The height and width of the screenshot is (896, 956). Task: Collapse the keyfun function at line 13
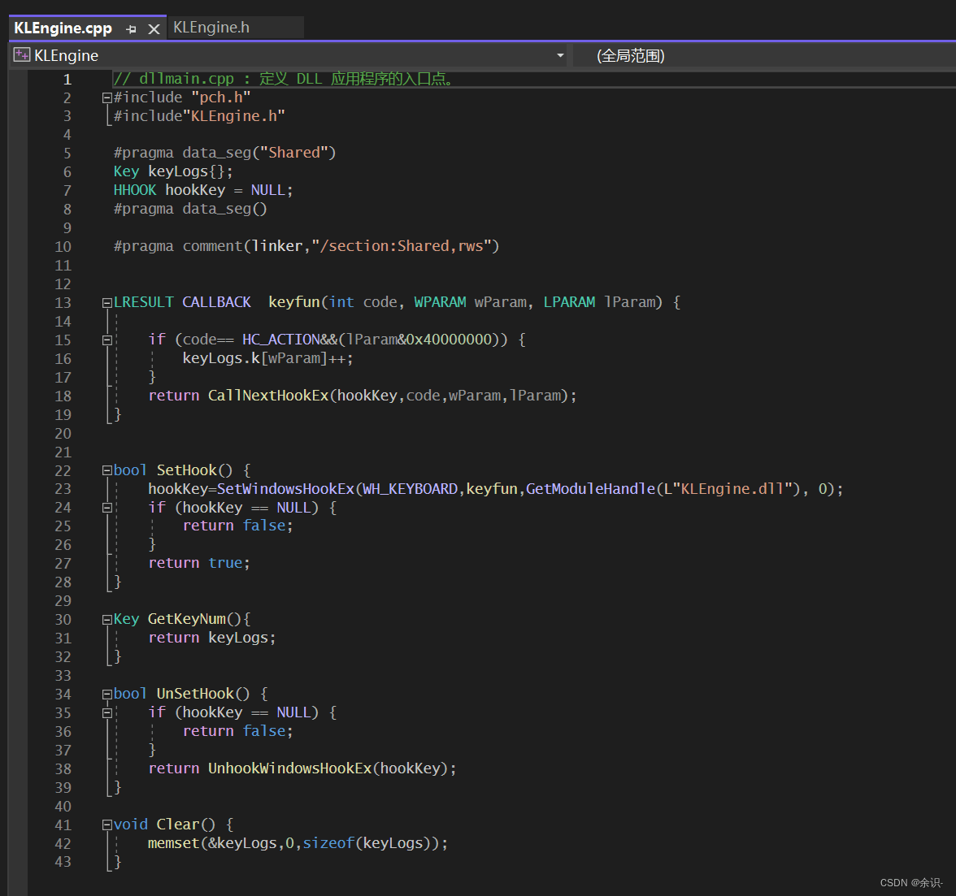pos(106,302)
